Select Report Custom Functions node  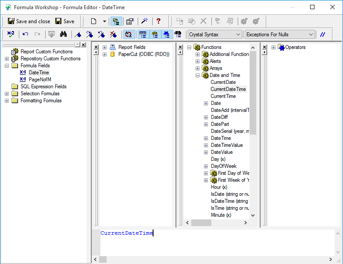click(46, 52)
